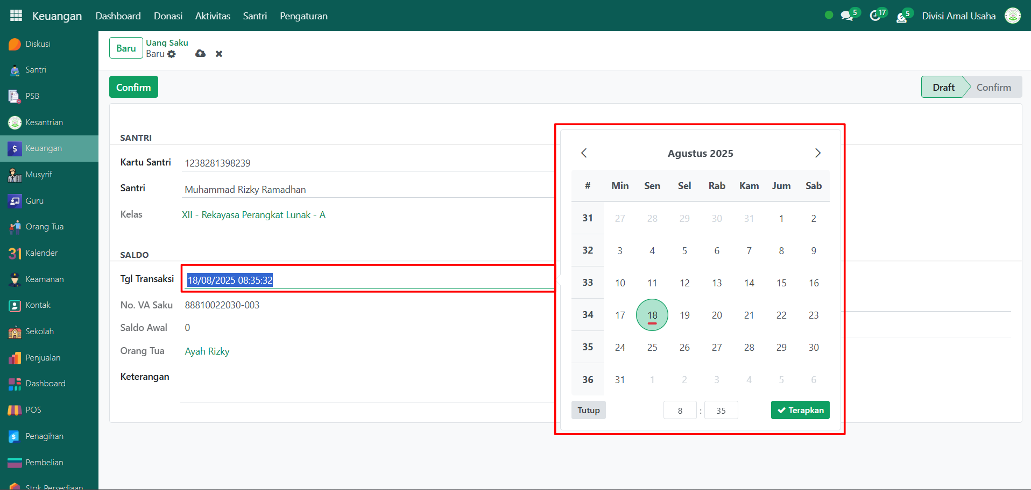
Task: Open the gear settings icon beside Baru
Action: [x=172, y=54]
